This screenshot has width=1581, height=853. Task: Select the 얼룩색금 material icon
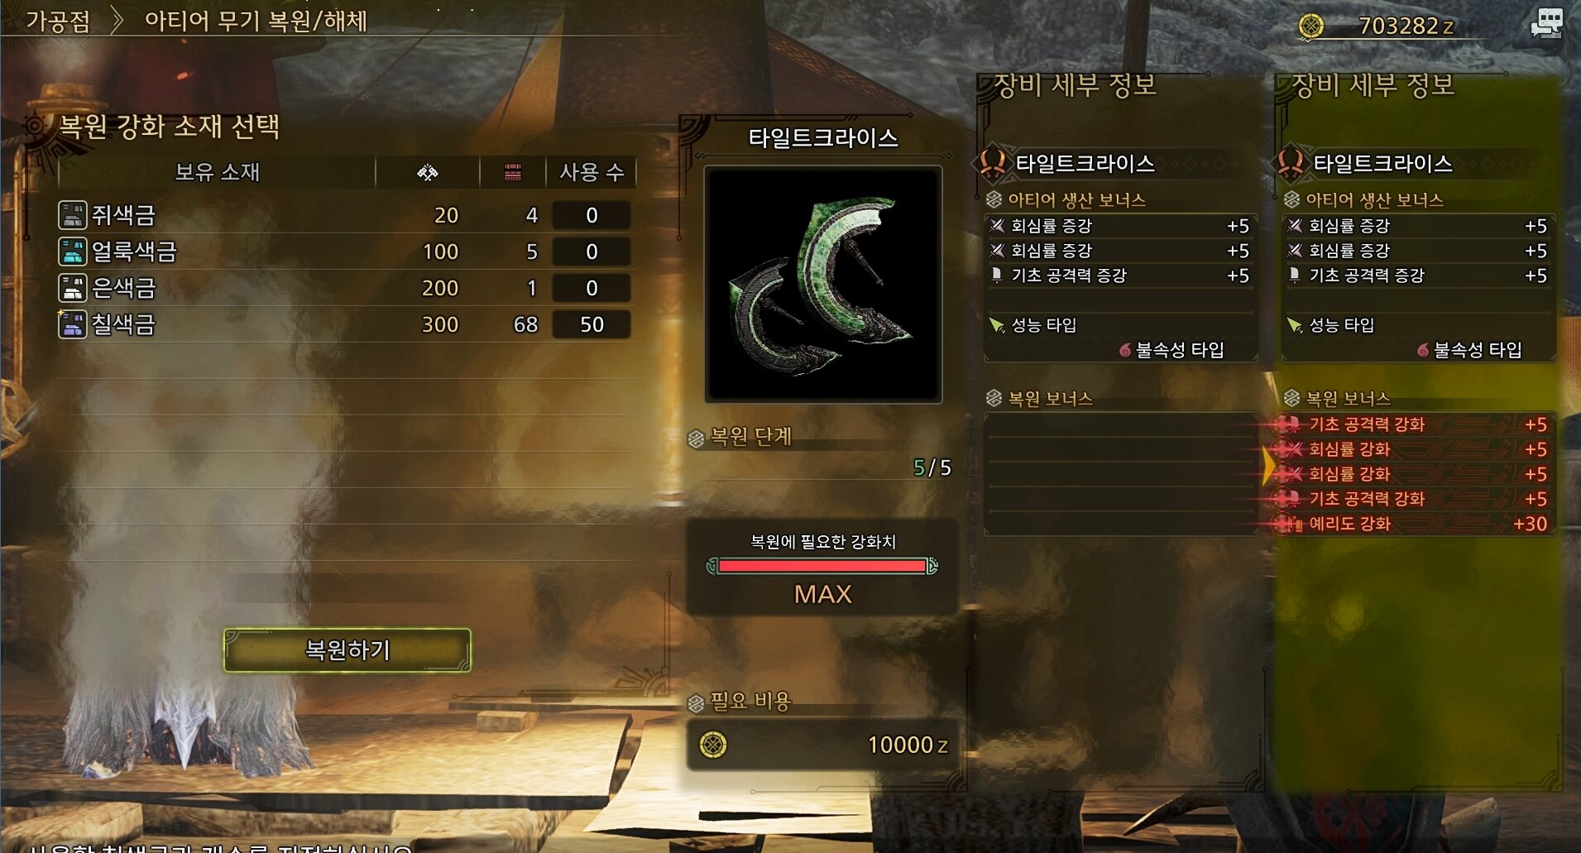tap(73, 252)
